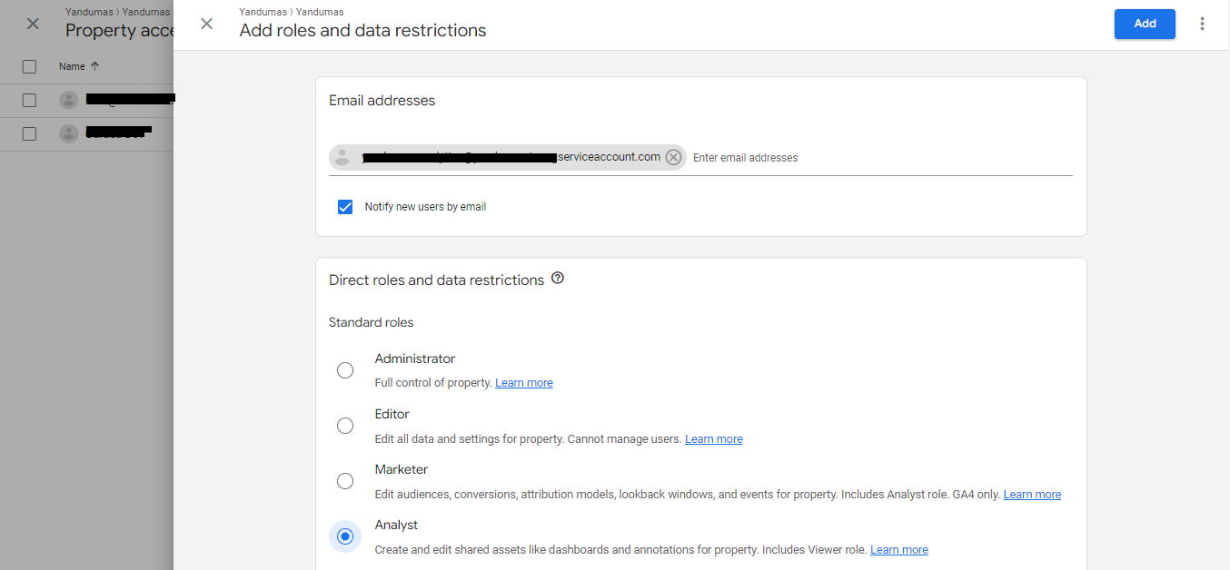Select the Editor role radio button
Image resolution: width=1230 pixels, height=570 pixels.
[345, 426]
